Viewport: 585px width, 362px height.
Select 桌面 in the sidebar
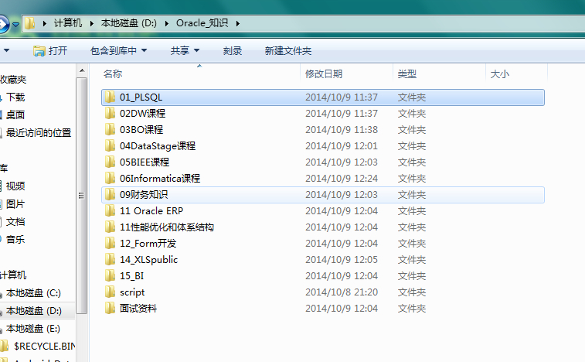[x=15, y=114]
